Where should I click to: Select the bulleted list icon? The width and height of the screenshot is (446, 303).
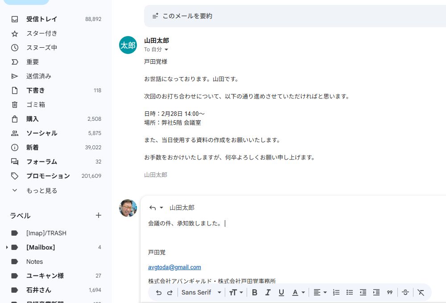point(350,292)
